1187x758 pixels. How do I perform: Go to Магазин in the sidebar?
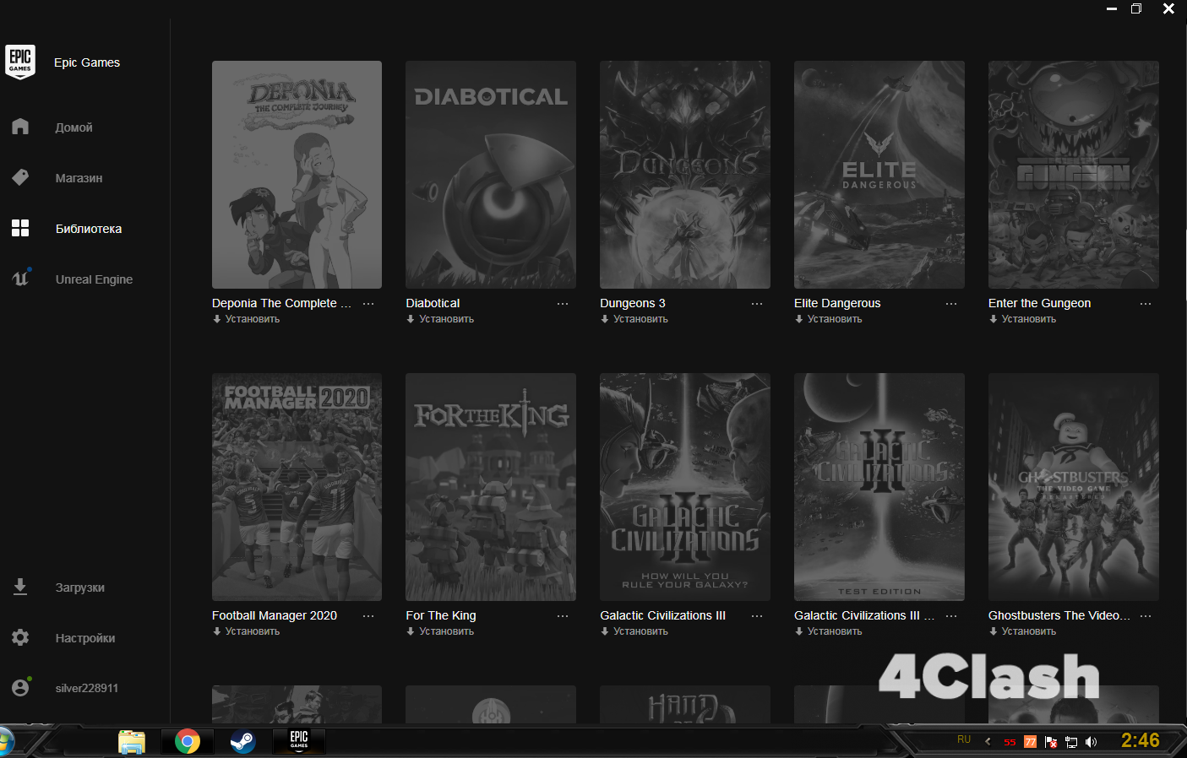click(79, 178)
